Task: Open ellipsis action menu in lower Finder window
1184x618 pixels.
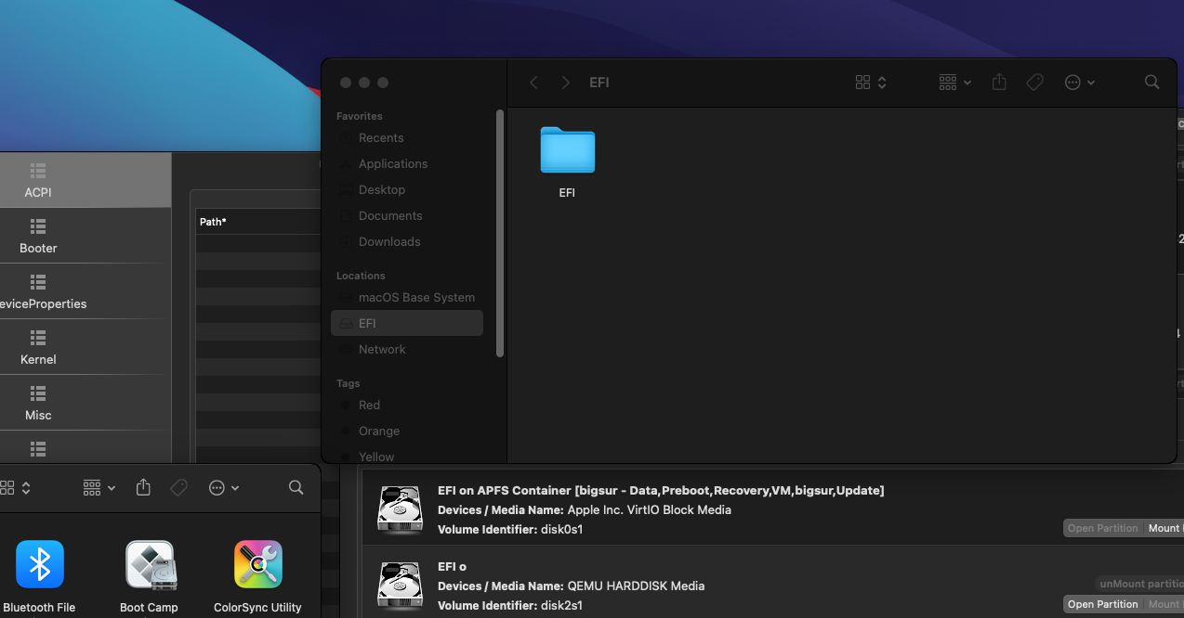Action: point(224,487)
